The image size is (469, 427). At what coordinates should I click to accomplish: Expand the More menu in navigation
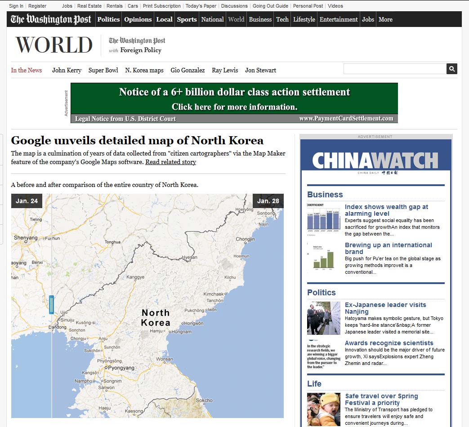[x=385, y=19]
